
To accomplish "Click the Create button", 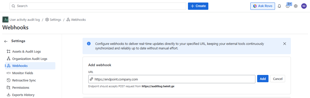I will (198, 6).
